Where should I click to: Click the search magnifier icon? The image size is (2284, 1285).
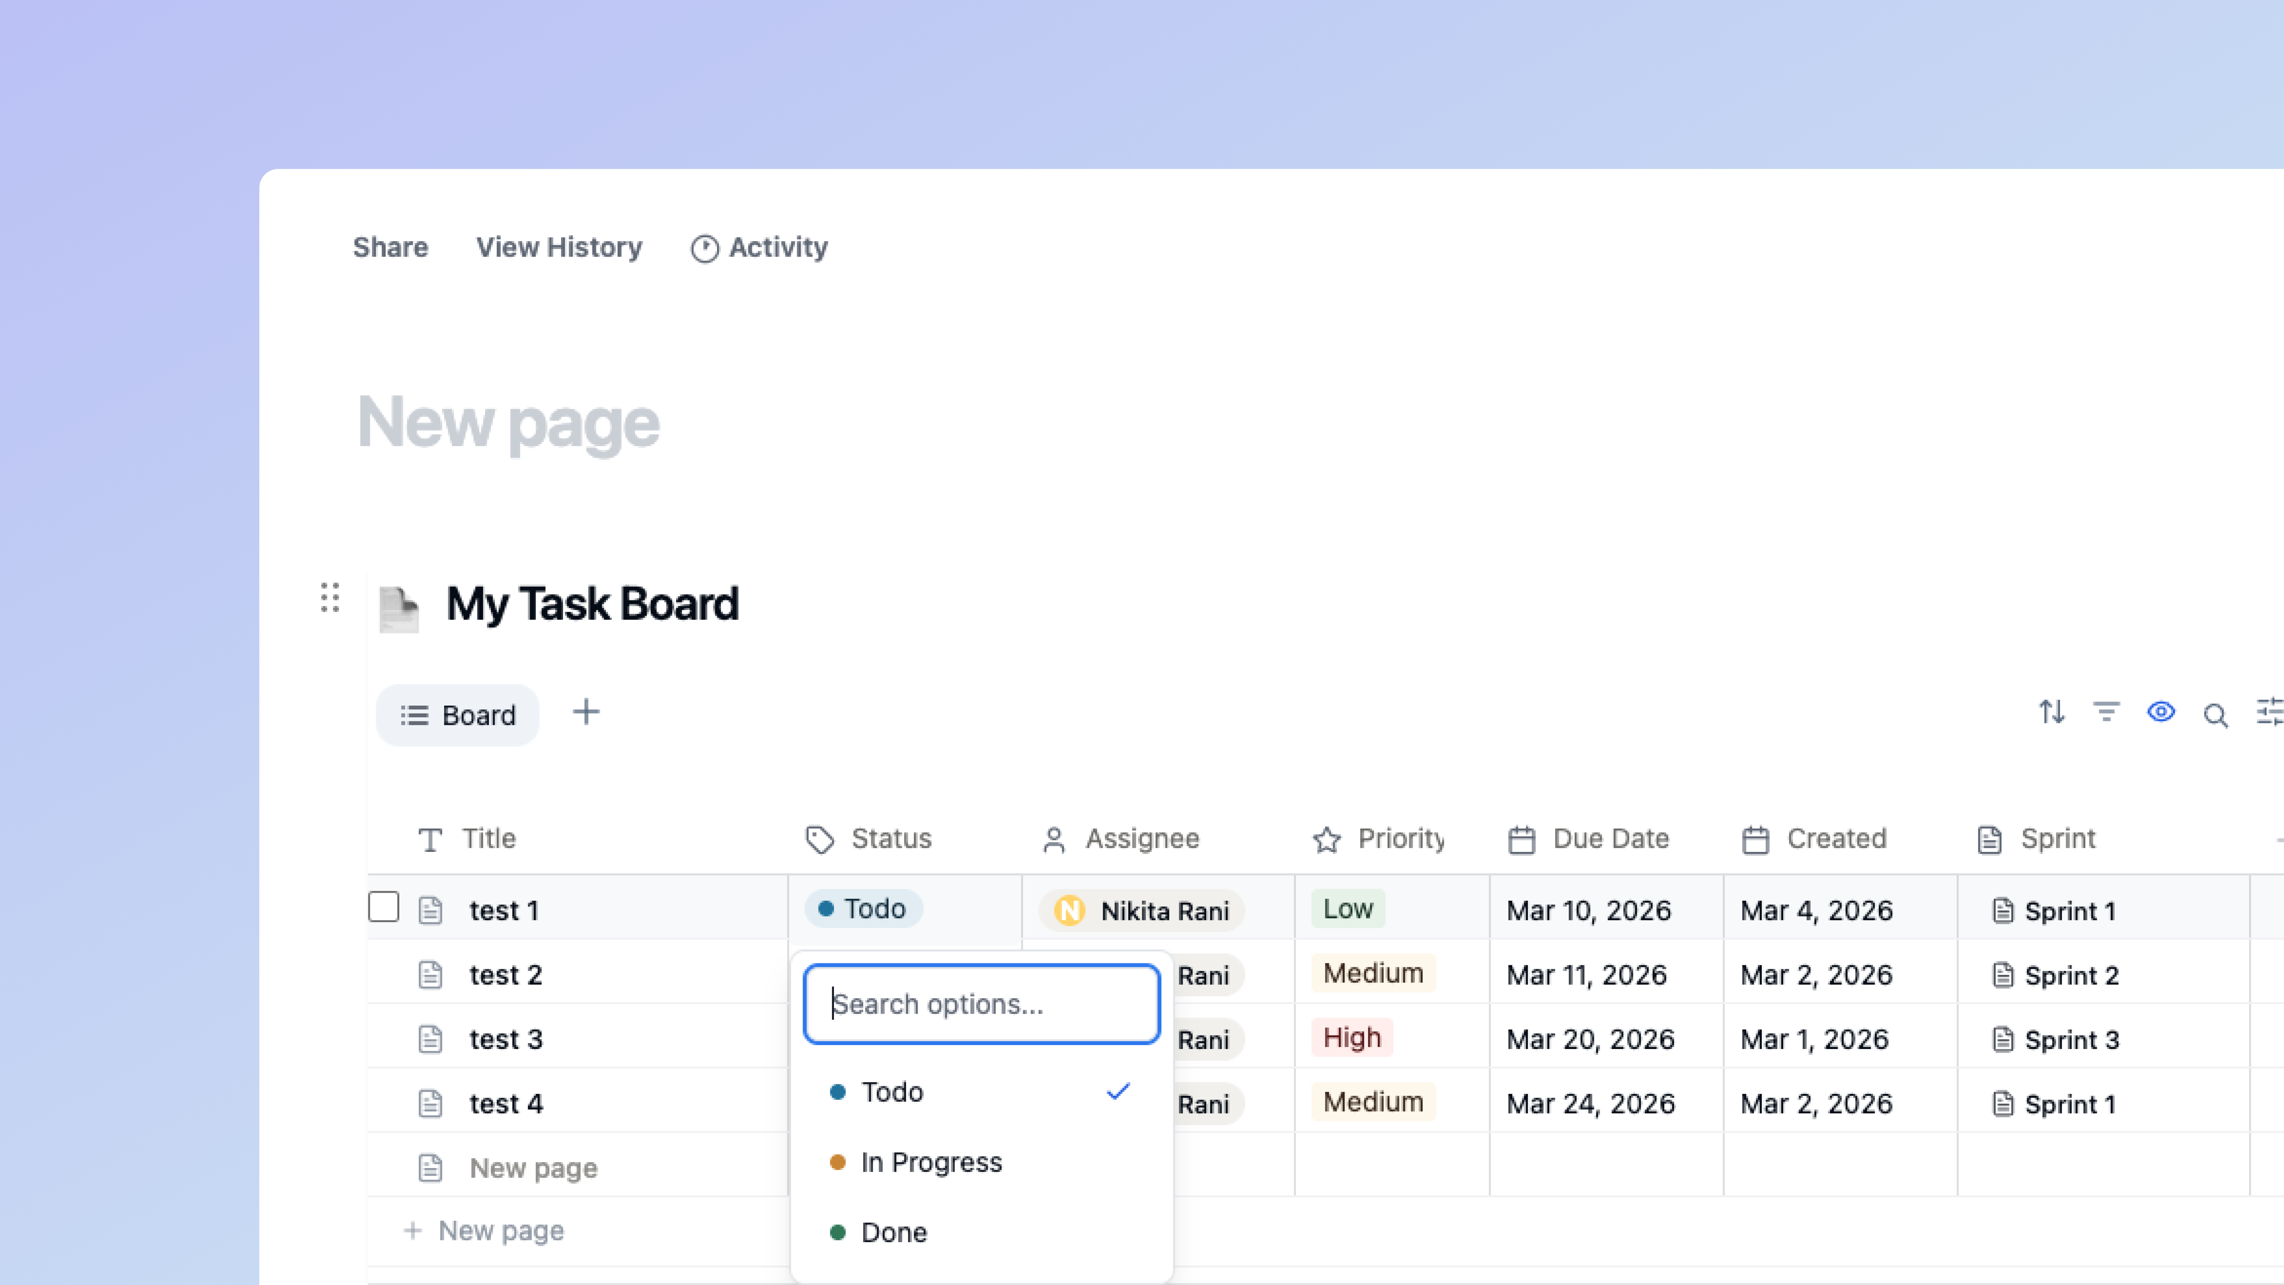click(2215, 715)
